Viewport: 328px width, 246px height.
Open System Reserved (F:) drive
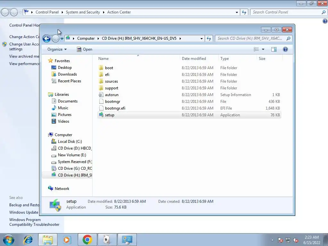75,162
